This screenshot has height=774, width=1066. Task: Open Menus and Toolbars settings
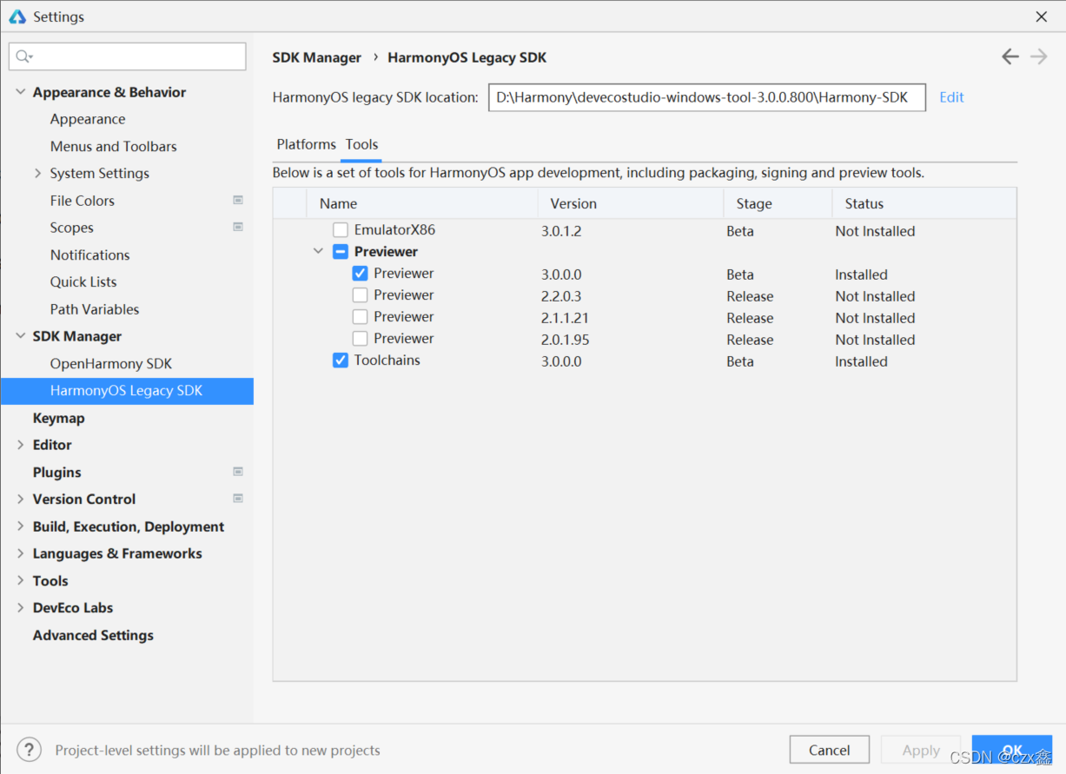tap(114, 146)
